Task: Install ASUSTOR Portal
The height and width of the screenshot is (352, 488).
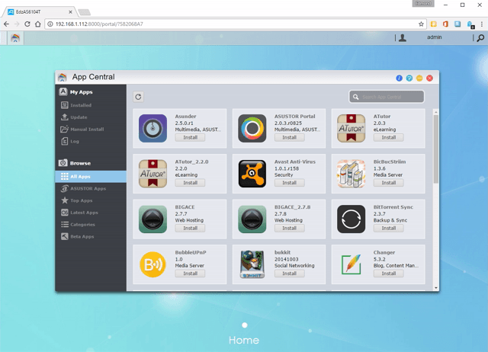Action: [290, 137]
